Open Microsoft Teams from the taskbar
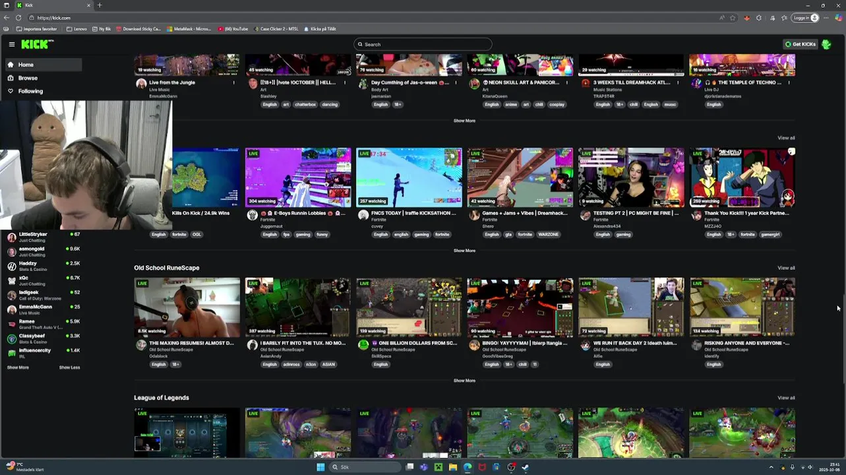The width and height of the screenshot is (846, 475). pyautogui.click(x=423, y=467)
